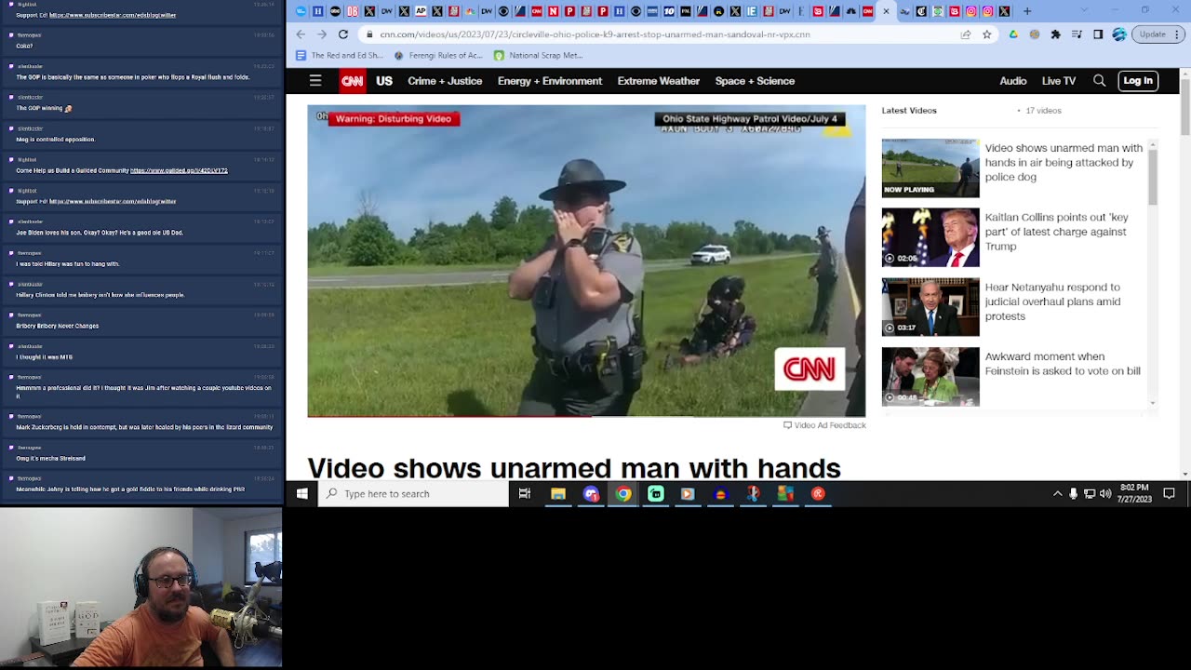Open the Chrome profile avatar
Image resolution: width=1191 pixels, height=670 pixels.
(x=1119, y=34)
